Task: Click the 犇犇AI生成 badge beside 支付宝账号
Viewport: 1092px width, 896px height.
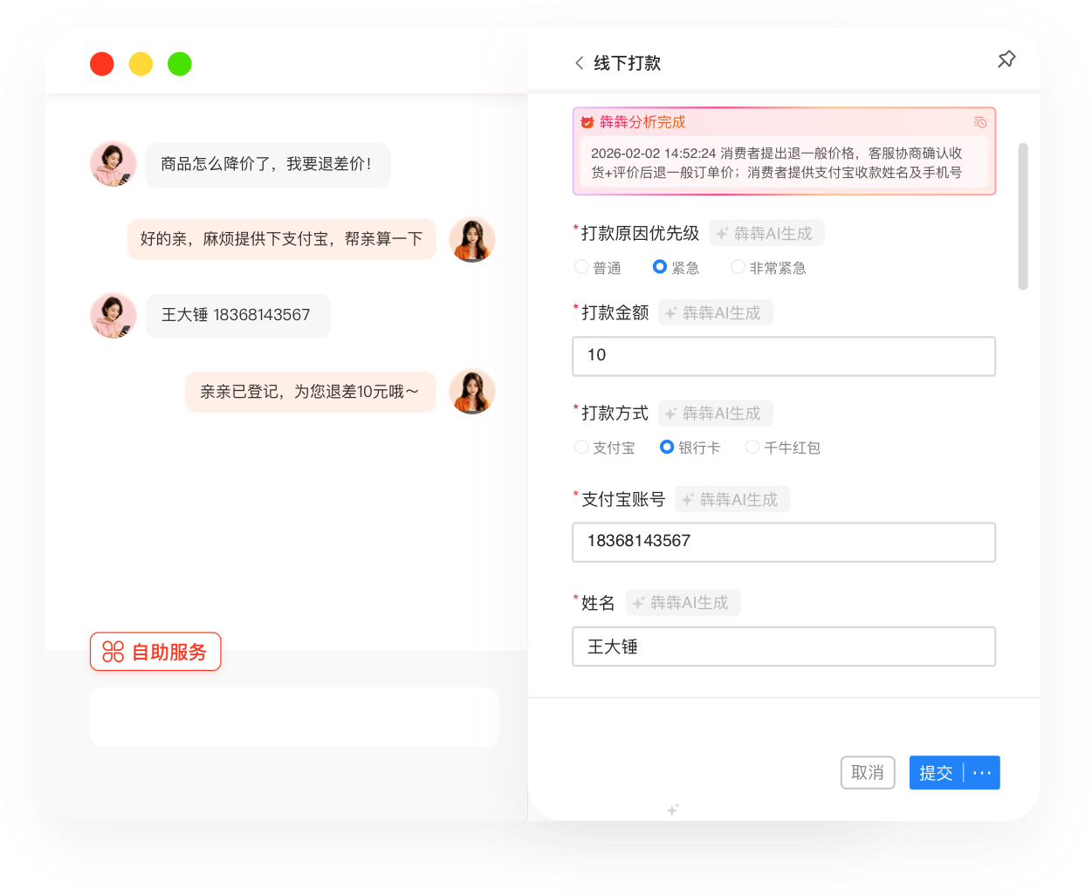Action: click(x=732, y=499)
